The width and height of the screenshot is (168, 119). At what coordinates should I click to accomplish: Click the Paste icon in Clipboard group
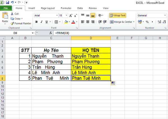coord(5,16)
